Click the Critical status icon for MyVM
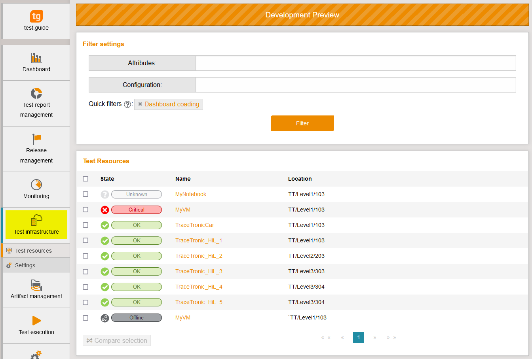 [104, 210]
